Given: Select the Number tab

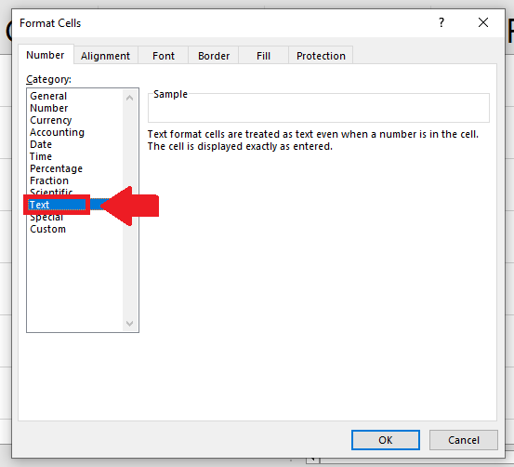Looking at the screenshot, I should click(46, 55).
